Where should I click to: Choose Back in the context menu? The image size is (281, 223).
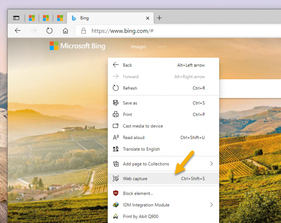pyautogui.click(x=163, y=65)
